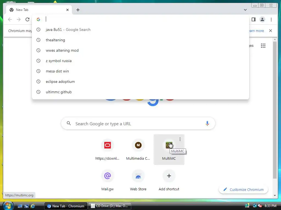281x210 pixels.
Task: Click the Add shortcut button
Action: tap(169, 180)
